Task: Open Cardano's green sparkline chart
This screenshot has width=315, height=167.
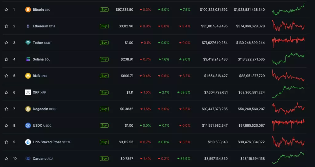Action: click(288, 158)
